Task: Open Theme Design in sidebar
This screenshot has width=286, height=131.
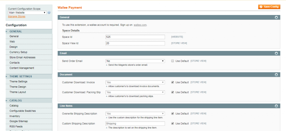Action: (x=29, y=87)
